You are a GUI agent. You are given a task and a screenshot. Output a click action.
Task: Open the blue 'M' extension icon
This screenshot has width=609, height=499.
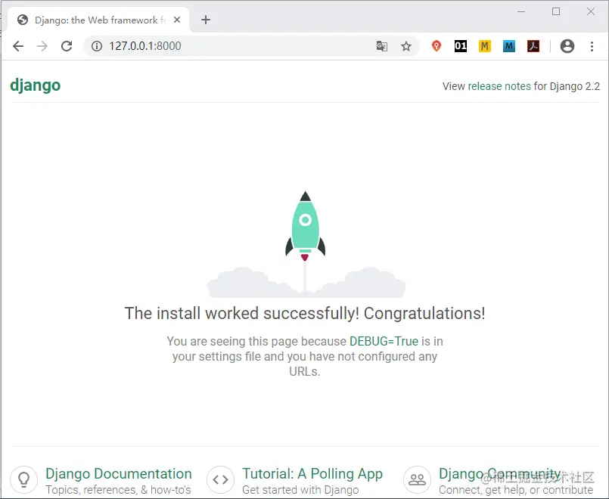pyautogui.click(x=509, y=46)
